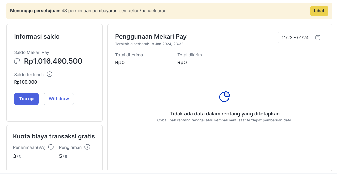This screenshot has width=337, height=174.
Task: Click the Lihat button in approval banner
Action: pos(319,11)
